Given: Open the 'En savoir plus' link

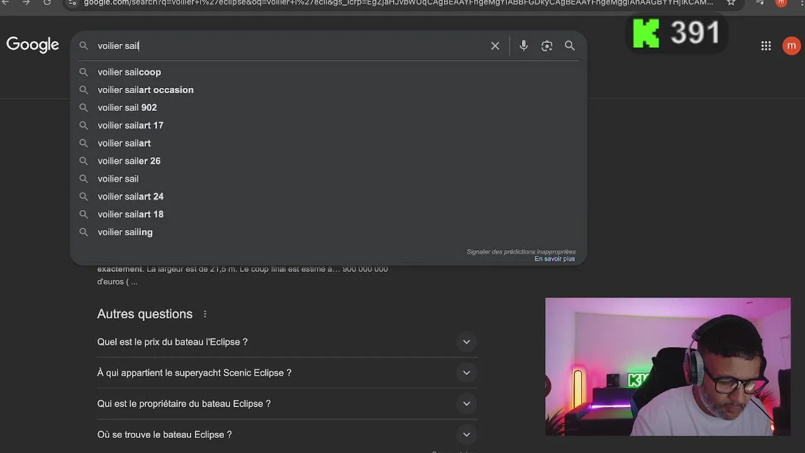Looking at the screenshot, I should point(555,259).
